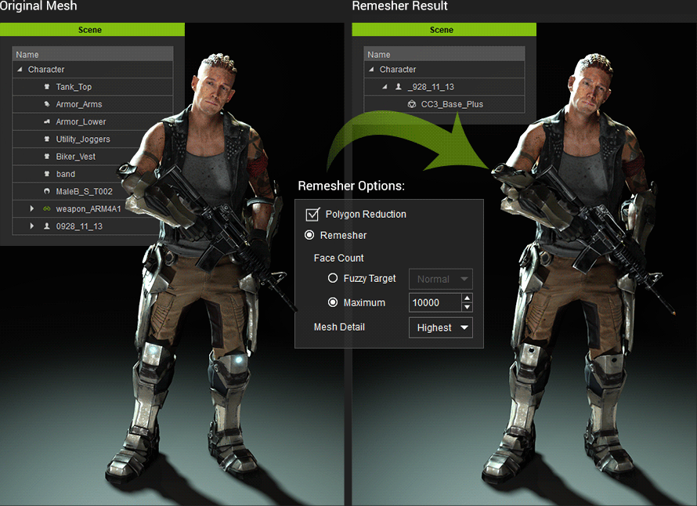Collapse the Character node in the left panel
This screenshot has width=697, height=506.
[20, 70]
